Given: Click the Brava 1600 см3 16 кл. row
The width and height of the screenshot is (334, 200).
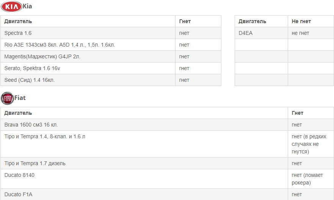Looking at the screenshot, I should click(167, 125).
